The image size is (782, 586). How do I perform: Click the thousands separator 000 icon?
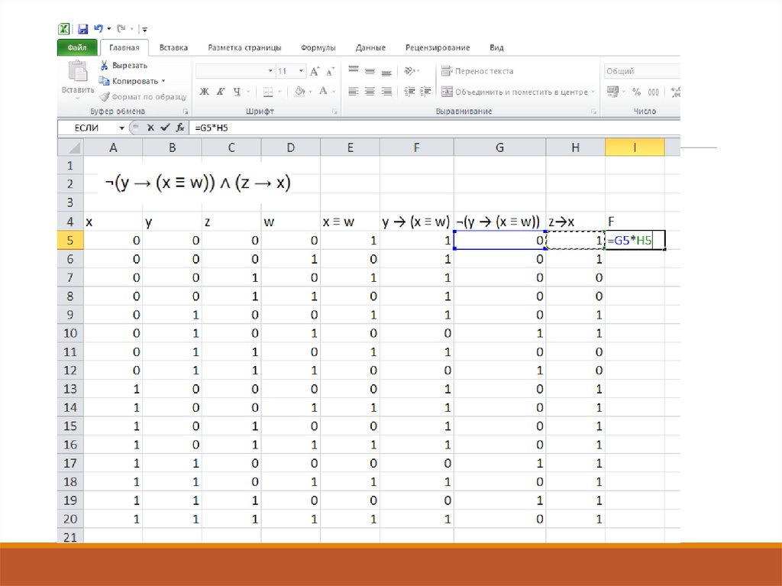[x=654, y=92]
